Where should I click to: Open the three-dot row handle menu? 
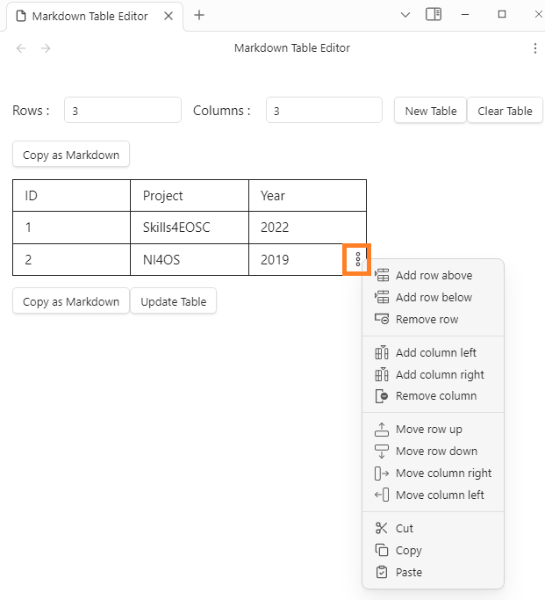tap(358, 260)
